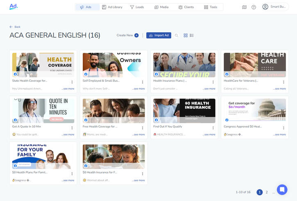Click the Import Ad button

159,35
